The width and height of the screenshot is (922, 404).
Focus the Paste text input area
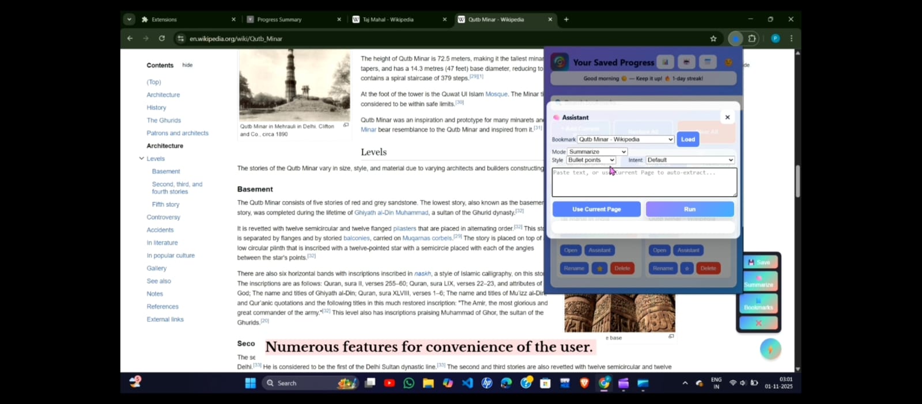pyautogui.click(x=644, y=182)
